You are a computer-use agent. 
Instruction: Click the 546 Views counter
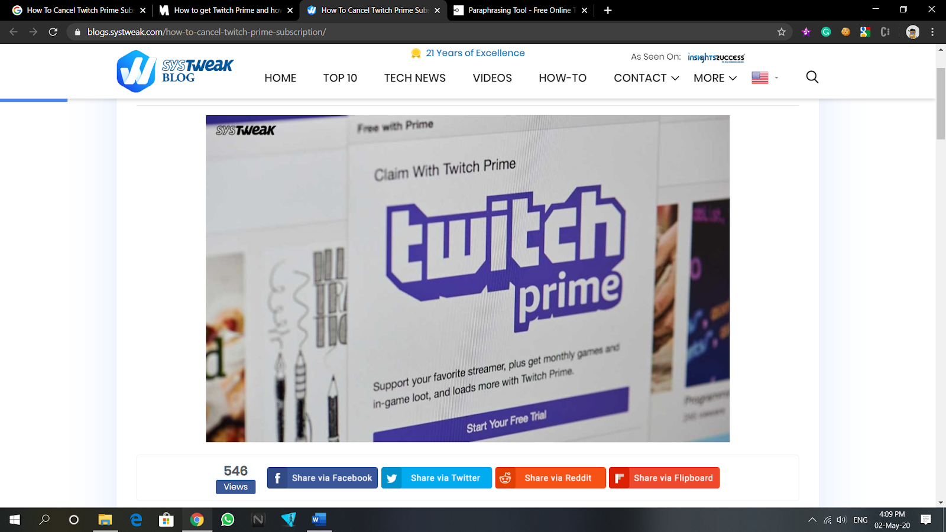pyautogui.click(x=235, y=478)
